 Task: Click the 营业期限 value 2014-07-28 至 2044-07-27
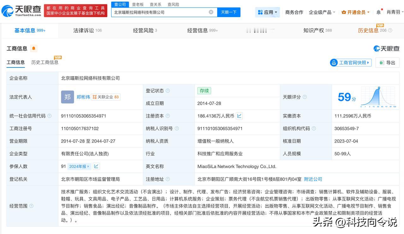tap(88, 141)
